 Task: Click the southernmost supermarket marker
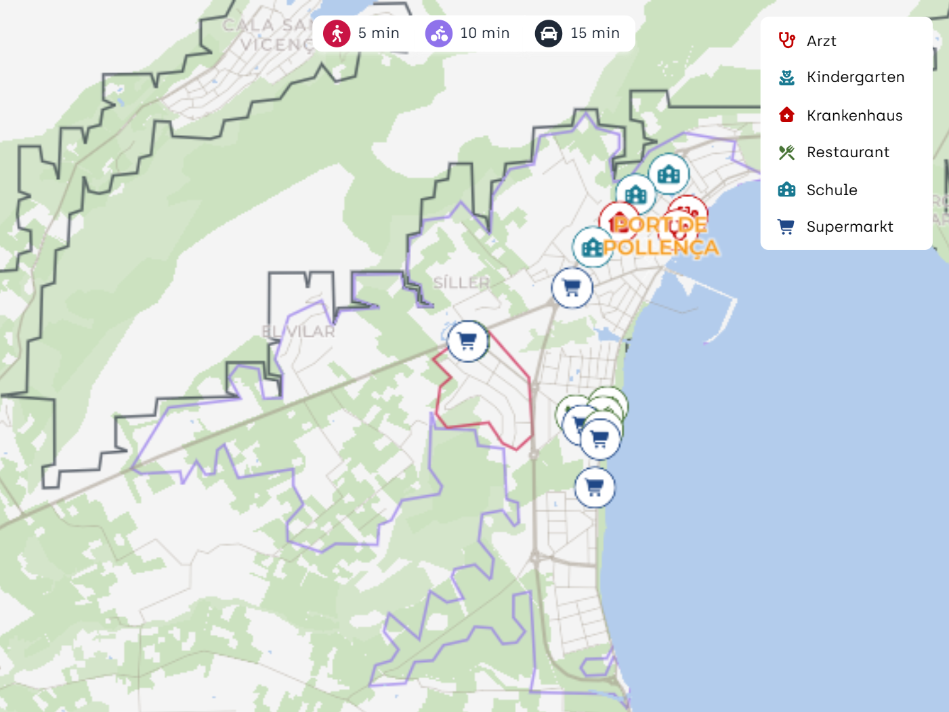(595, 488)
